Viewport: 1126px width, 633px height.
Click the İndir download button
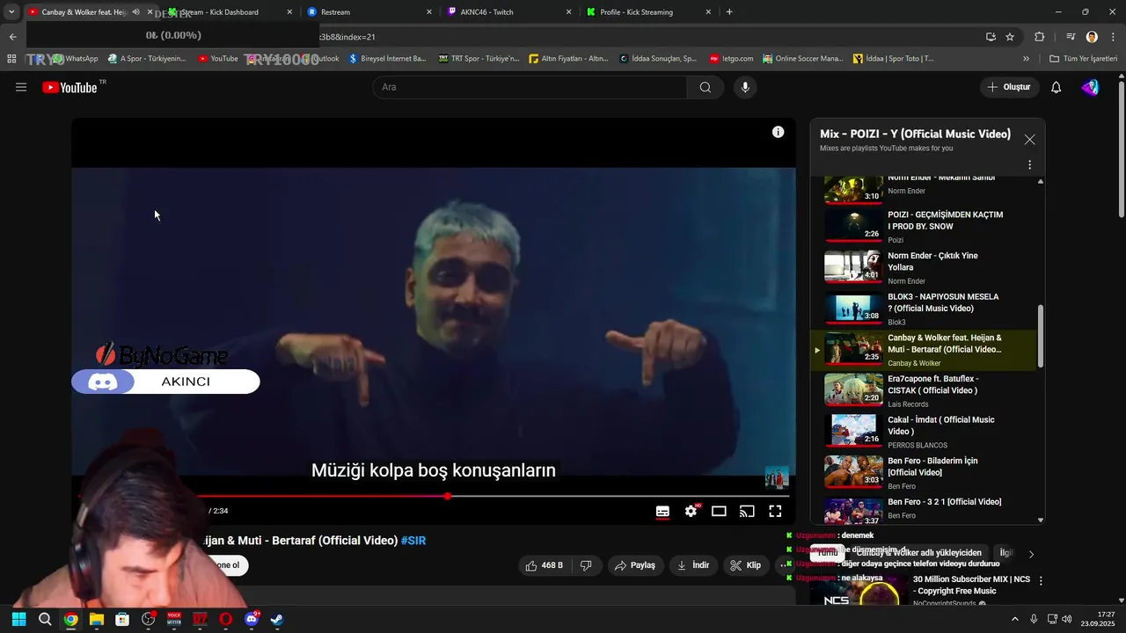[x=693, y=565]
